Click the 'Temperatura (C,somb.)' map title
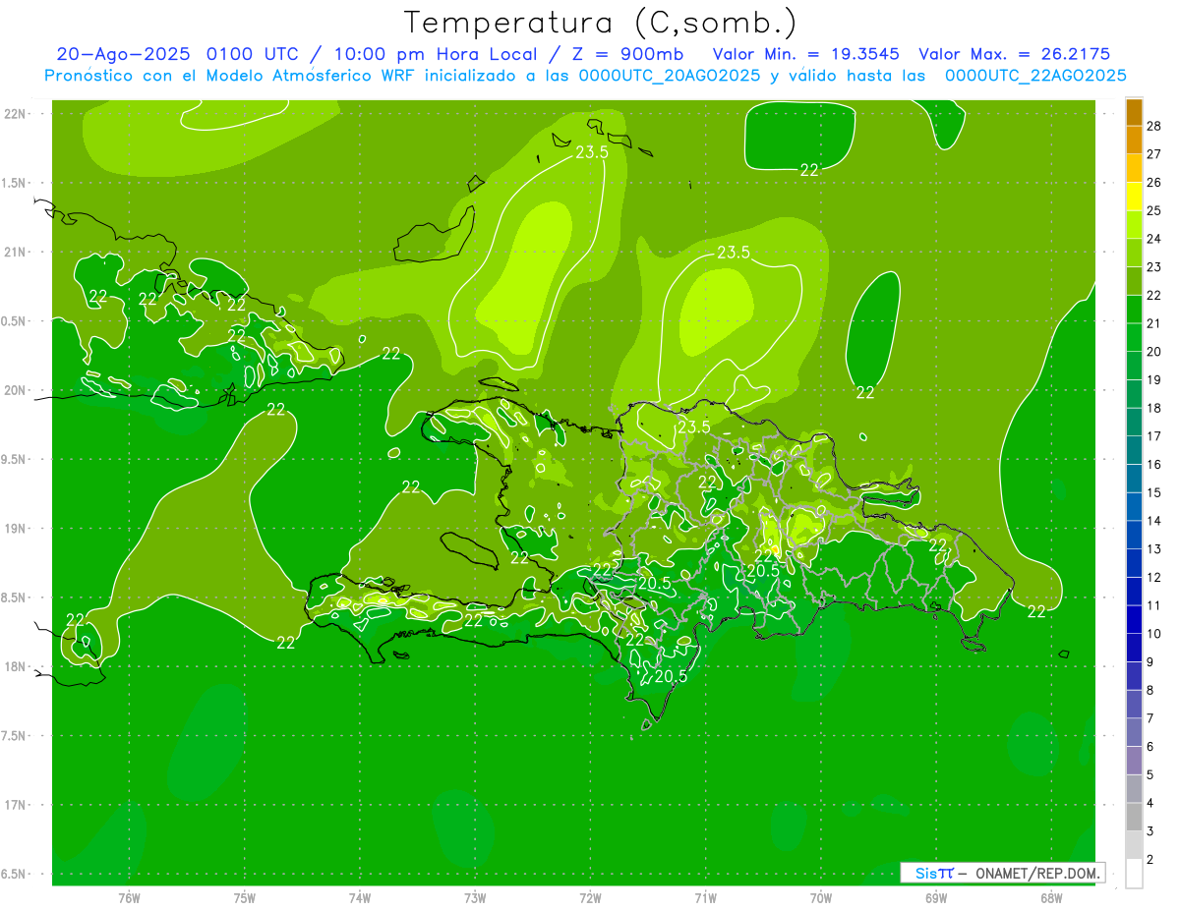The image size is (1180, 911). (601, 22)
